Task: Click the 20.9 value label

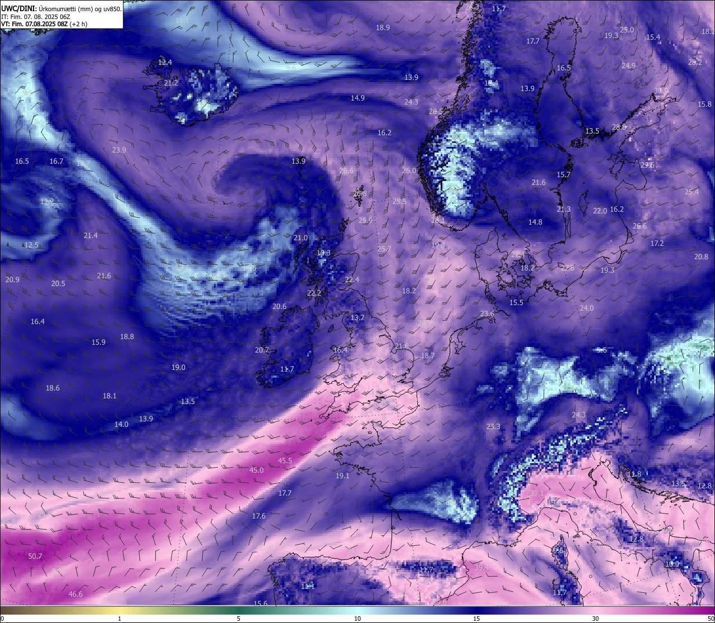Action: [x=12, y=280]
